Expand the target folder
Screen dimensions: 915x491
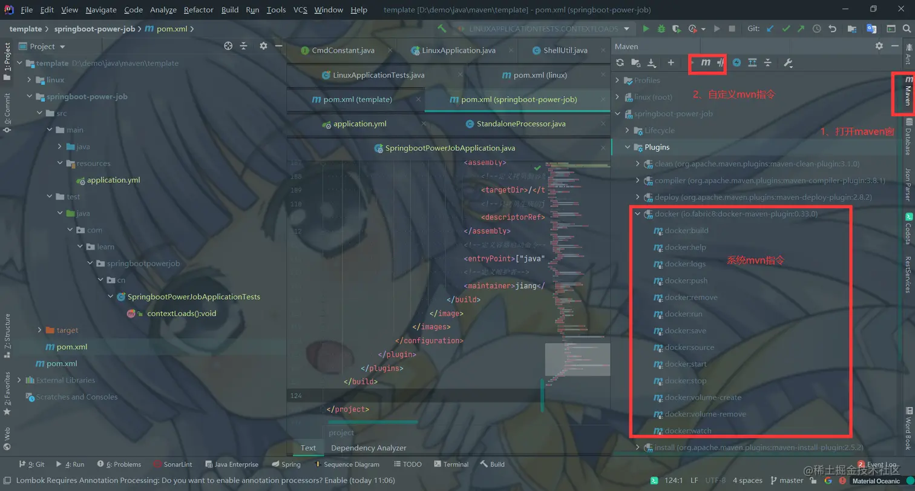click(x=40, y=330)
